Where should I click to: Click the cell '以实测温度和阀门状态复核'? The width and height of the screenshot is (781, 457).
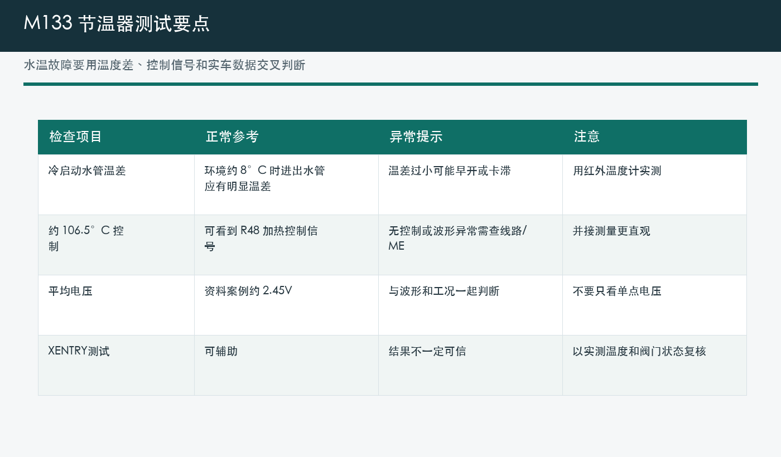point(654,366)
